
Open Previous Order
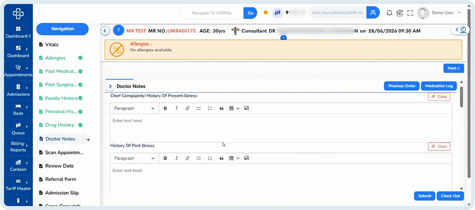tap(401, 86)
